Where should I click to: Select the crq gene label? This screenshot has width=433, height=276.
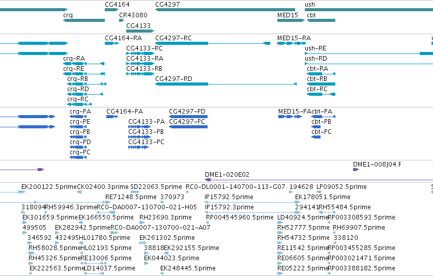tap(68, 15)
